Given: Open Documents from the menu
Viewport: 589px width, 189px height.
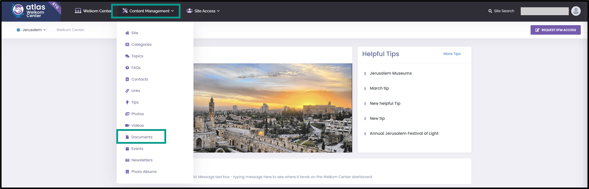Looking at the screenshot, I should (142, 137).
